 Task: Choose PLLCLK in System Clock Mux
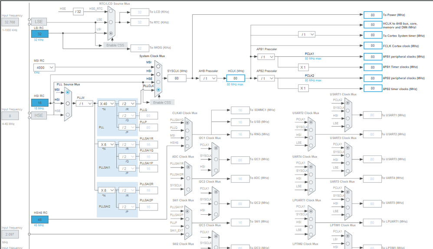(x=158, y=90)
